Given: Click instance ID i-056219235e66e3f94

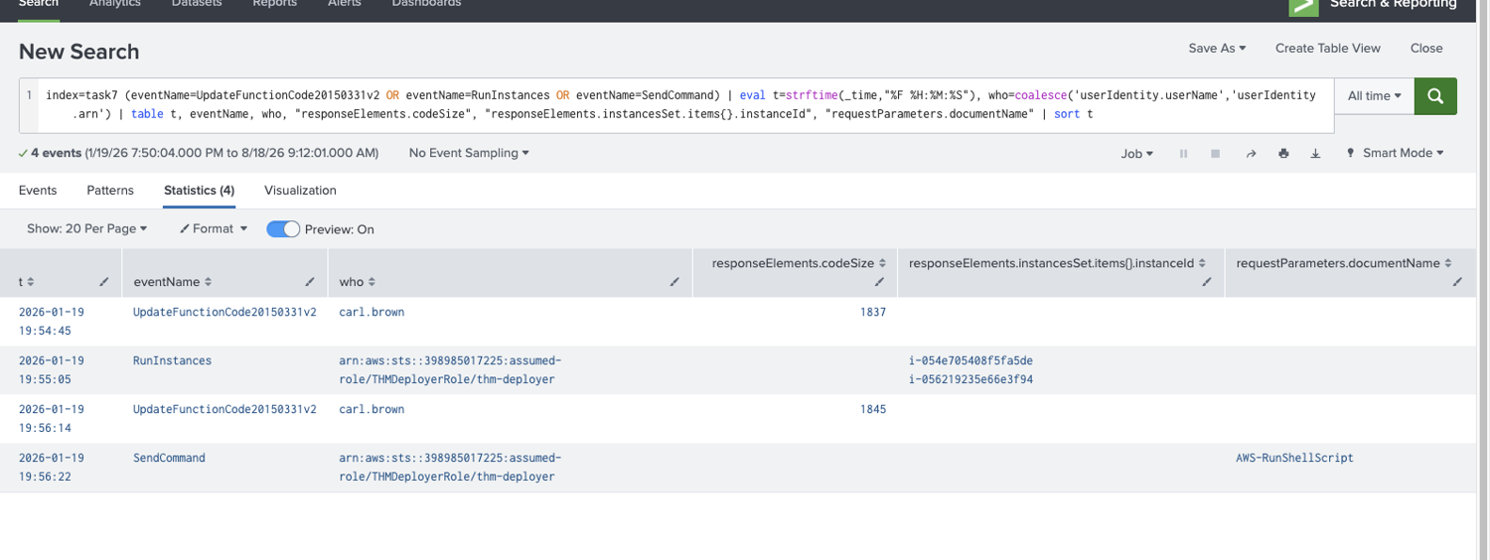Looking at the screenshot, I should (x=971, y=379).
